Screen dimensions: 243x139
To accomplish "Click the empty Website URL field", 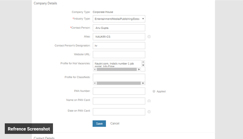I will click(x=119, y=55).
